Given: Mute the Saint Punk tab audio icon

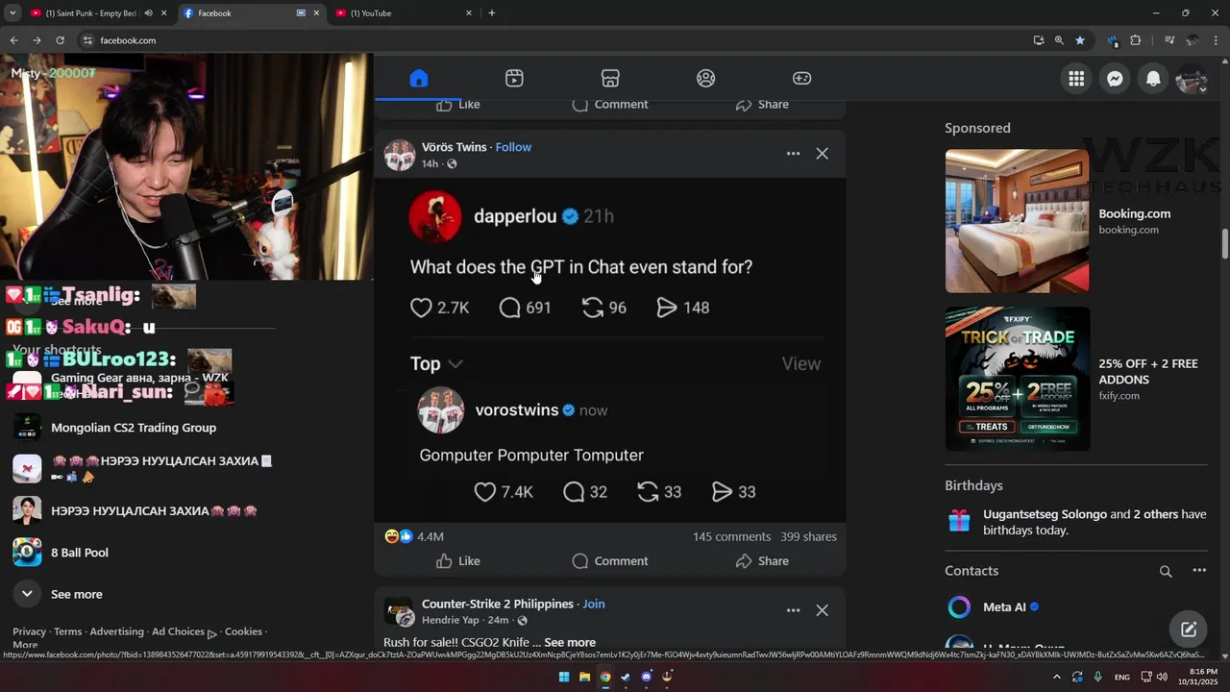Looking at the screenshot, I should pyautogui.click(x=148, y=13).
